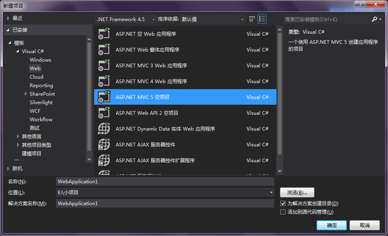The width and height of the screenshot is (388, 236).
Task: Click the template list scroll down arrow
Action: click(280, 171)
